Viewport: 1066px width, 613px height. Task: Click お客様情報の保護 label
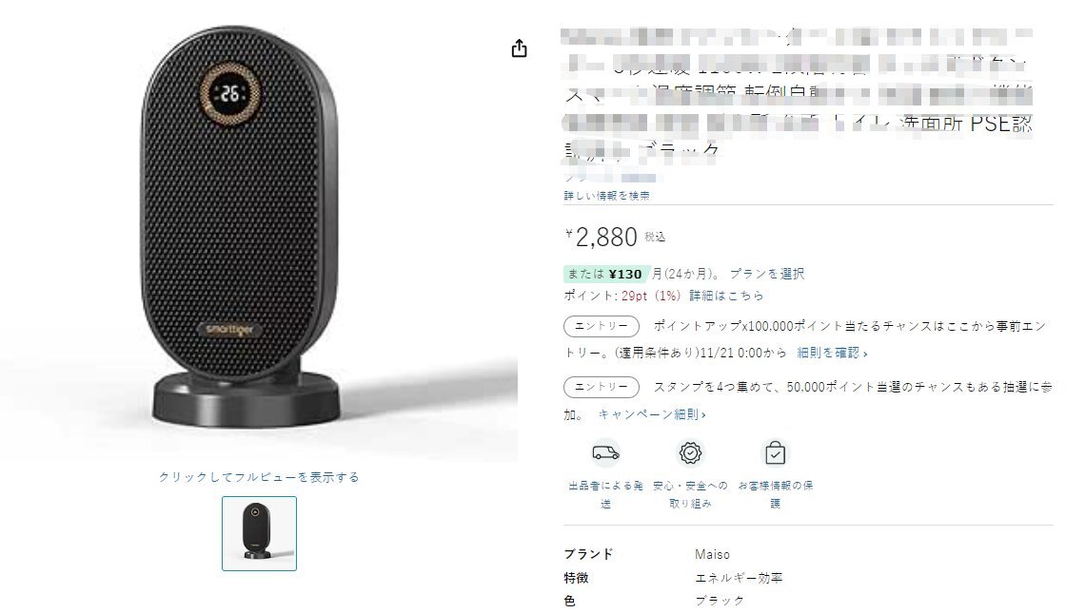[x=775, y=494]
